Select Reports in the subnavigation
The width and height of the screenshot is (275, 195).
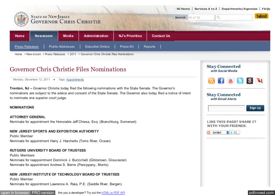150,47
